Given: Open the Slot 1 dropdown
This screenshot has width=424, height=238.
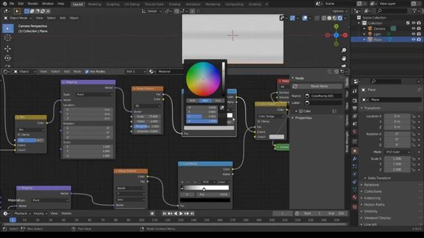Looking at the screenshot, I should pos(136,71).
